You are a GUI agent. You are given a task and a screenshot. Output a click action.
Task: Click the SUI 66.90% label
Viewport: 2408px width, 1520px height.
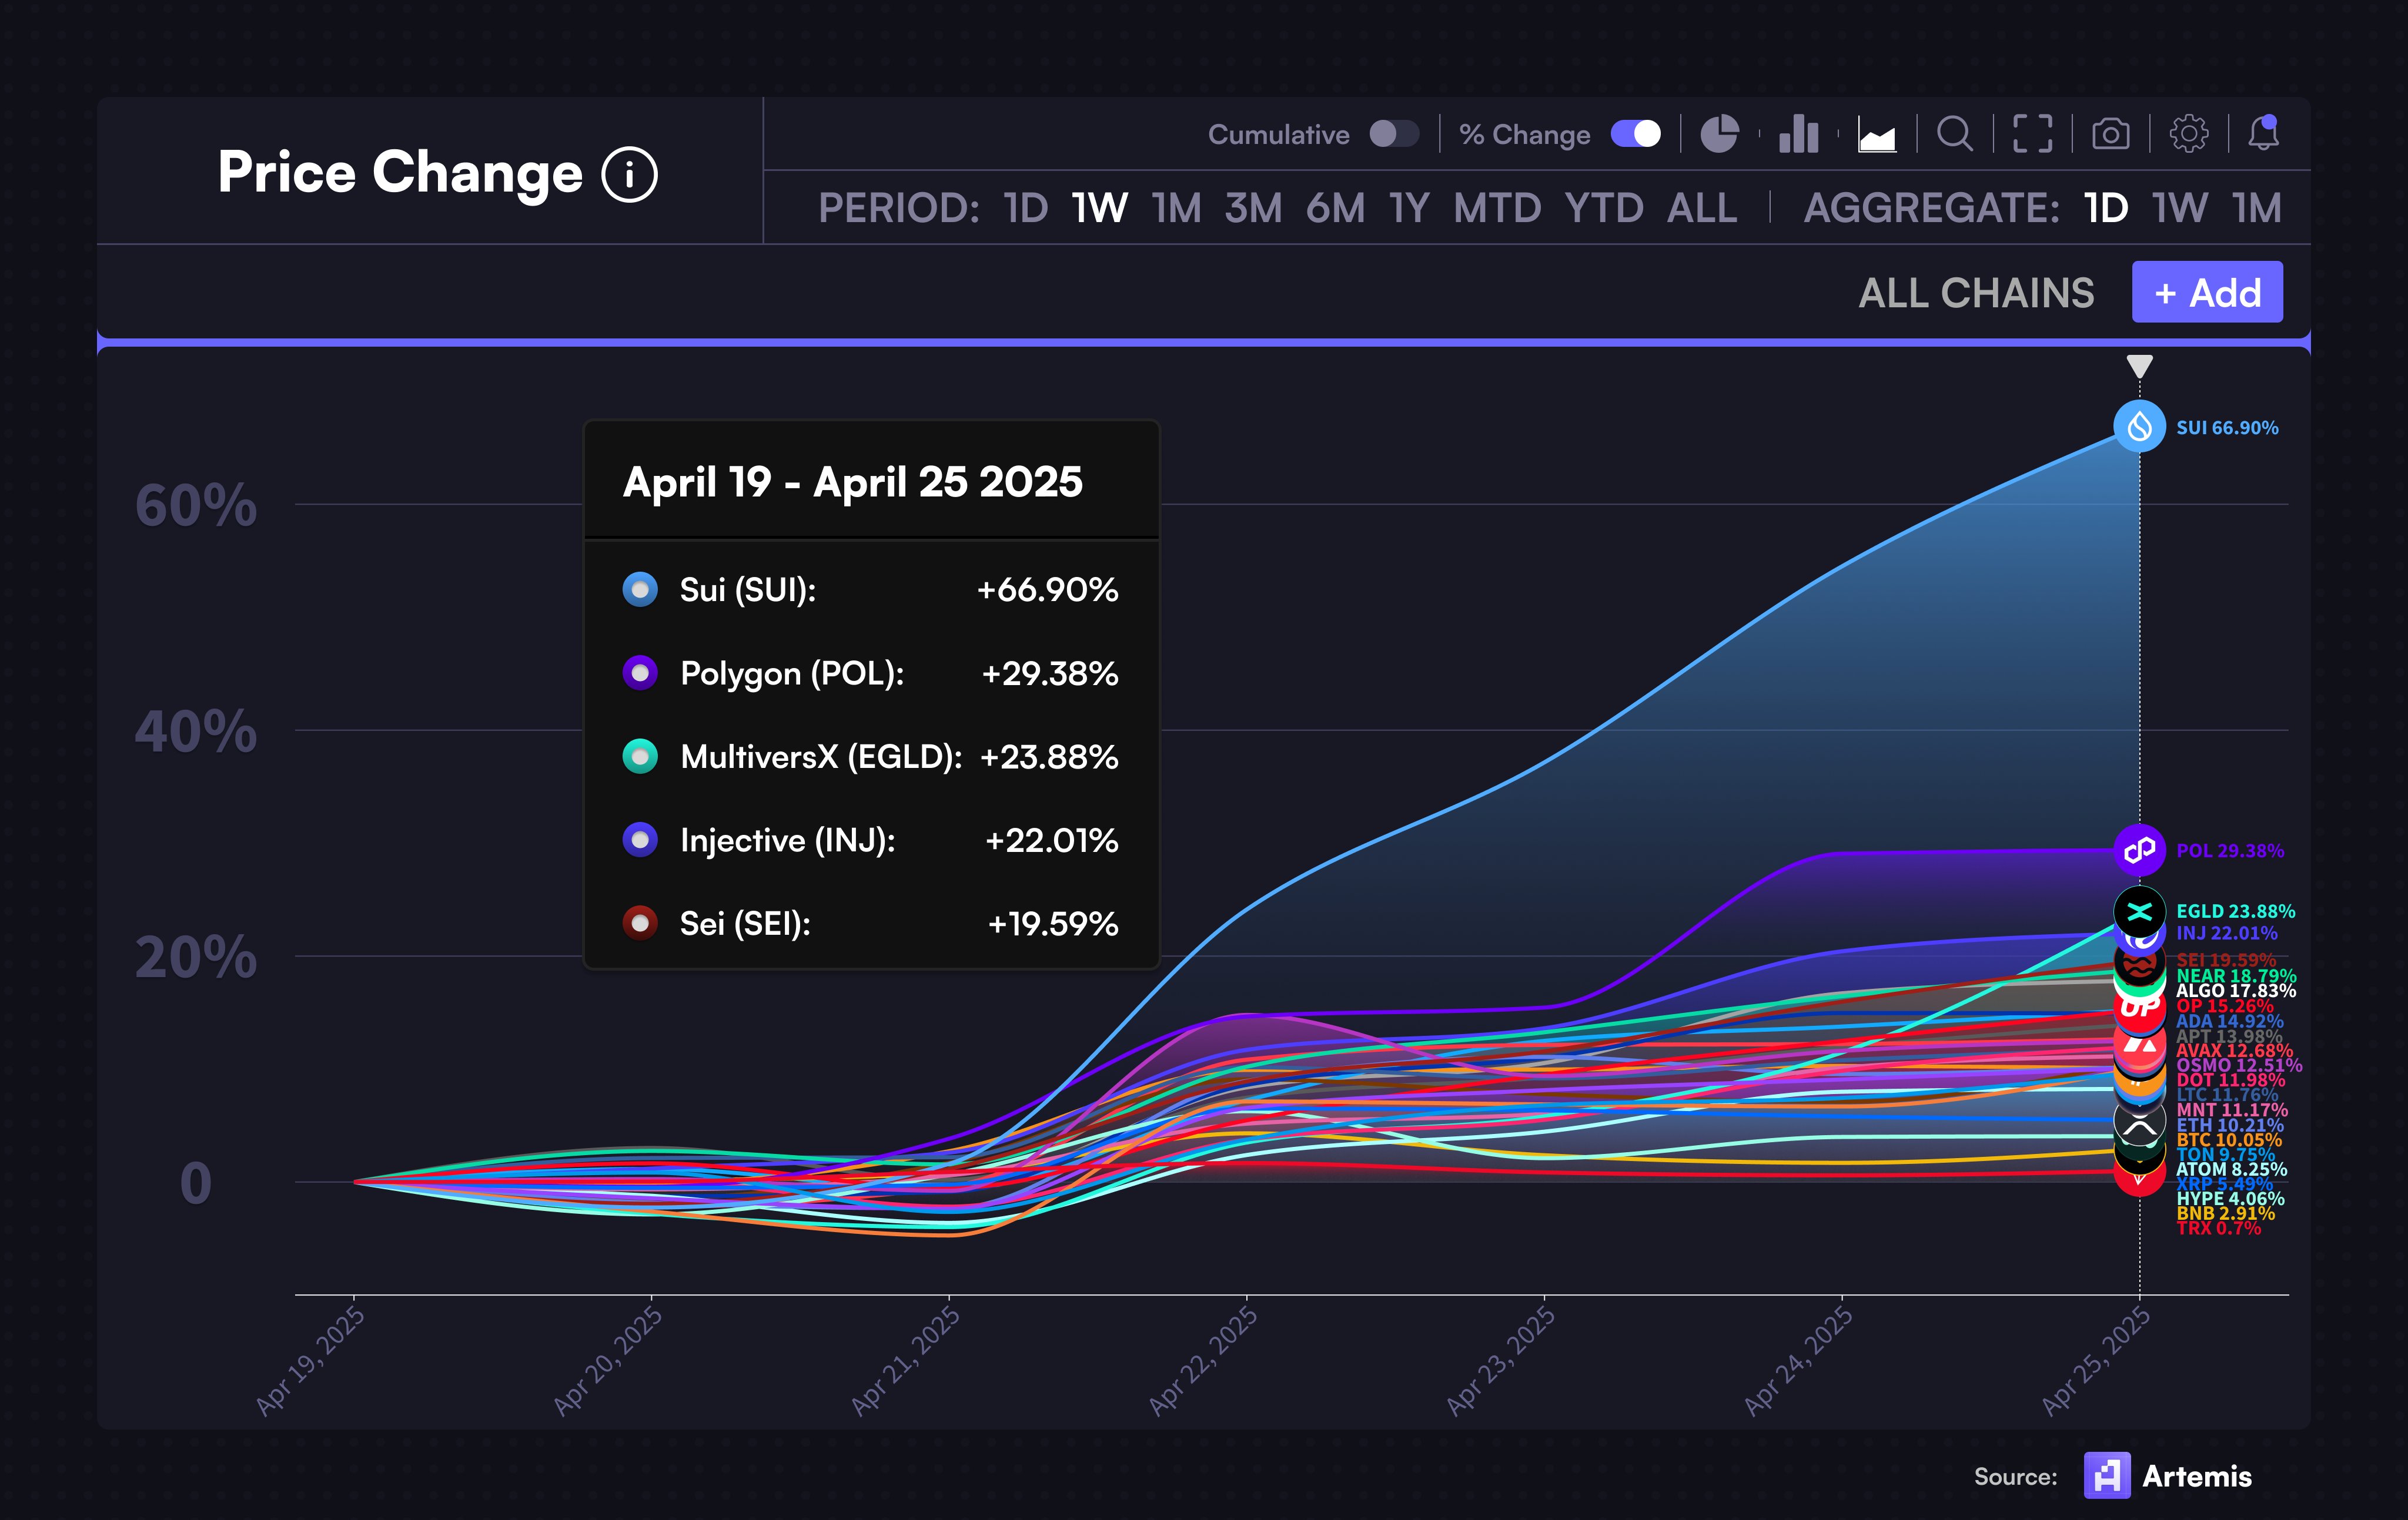(x=2227, y=428)
